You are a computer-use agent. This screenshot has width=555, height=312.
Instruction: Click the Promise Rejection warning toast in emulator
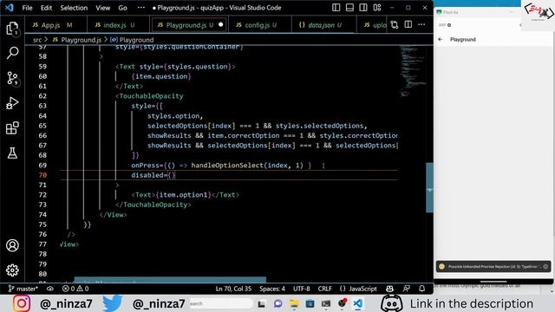coord(493,266)
